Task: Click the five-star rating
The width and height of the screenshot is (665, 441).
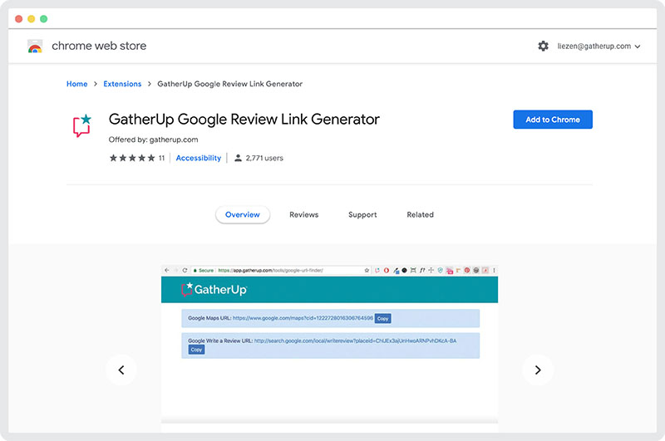Action: pos(132,158)
